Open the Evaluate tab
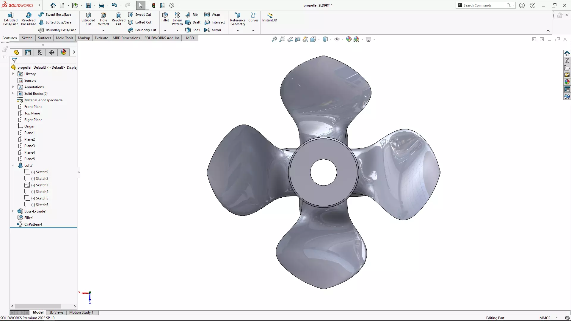Screen dimensions: 571x321 [101, 38]
